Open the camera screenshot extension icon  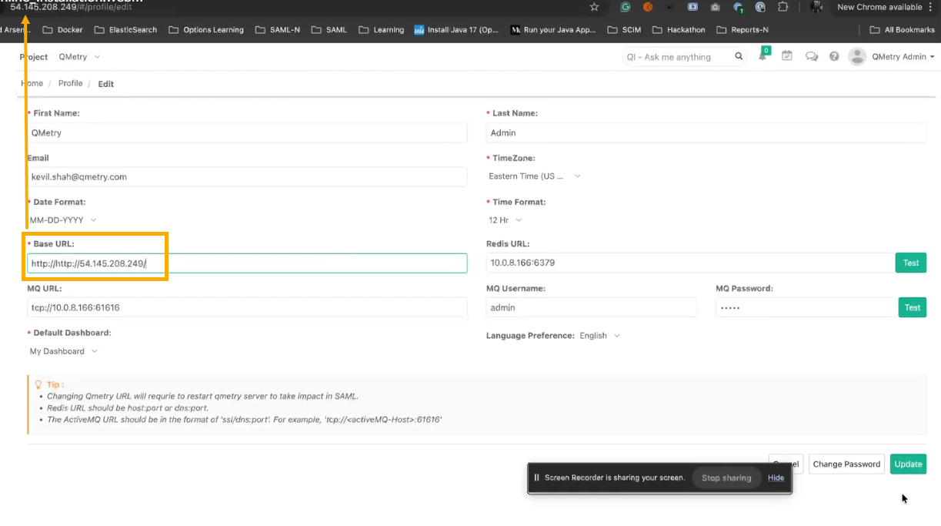(715, 7)
